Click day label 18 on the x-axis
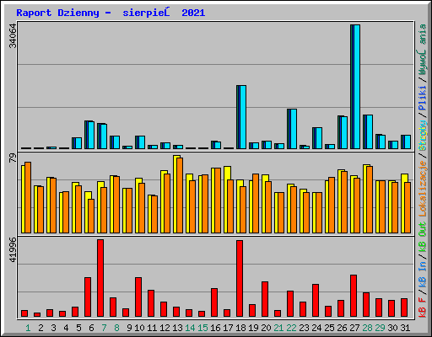This screenshot has width=432, height=337. 240,328
